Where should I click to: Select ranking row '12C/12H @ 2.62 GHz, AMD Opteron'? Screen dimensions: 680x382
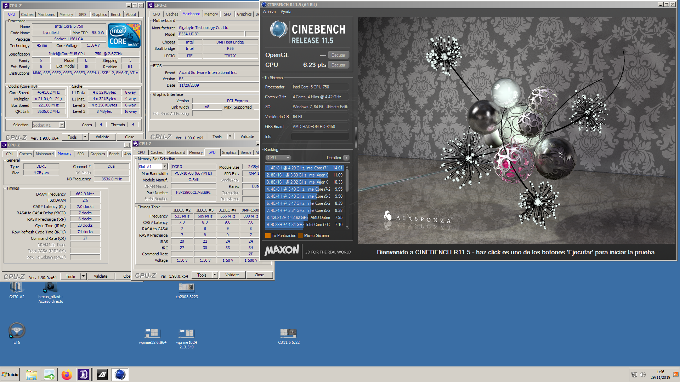(305, 218)
